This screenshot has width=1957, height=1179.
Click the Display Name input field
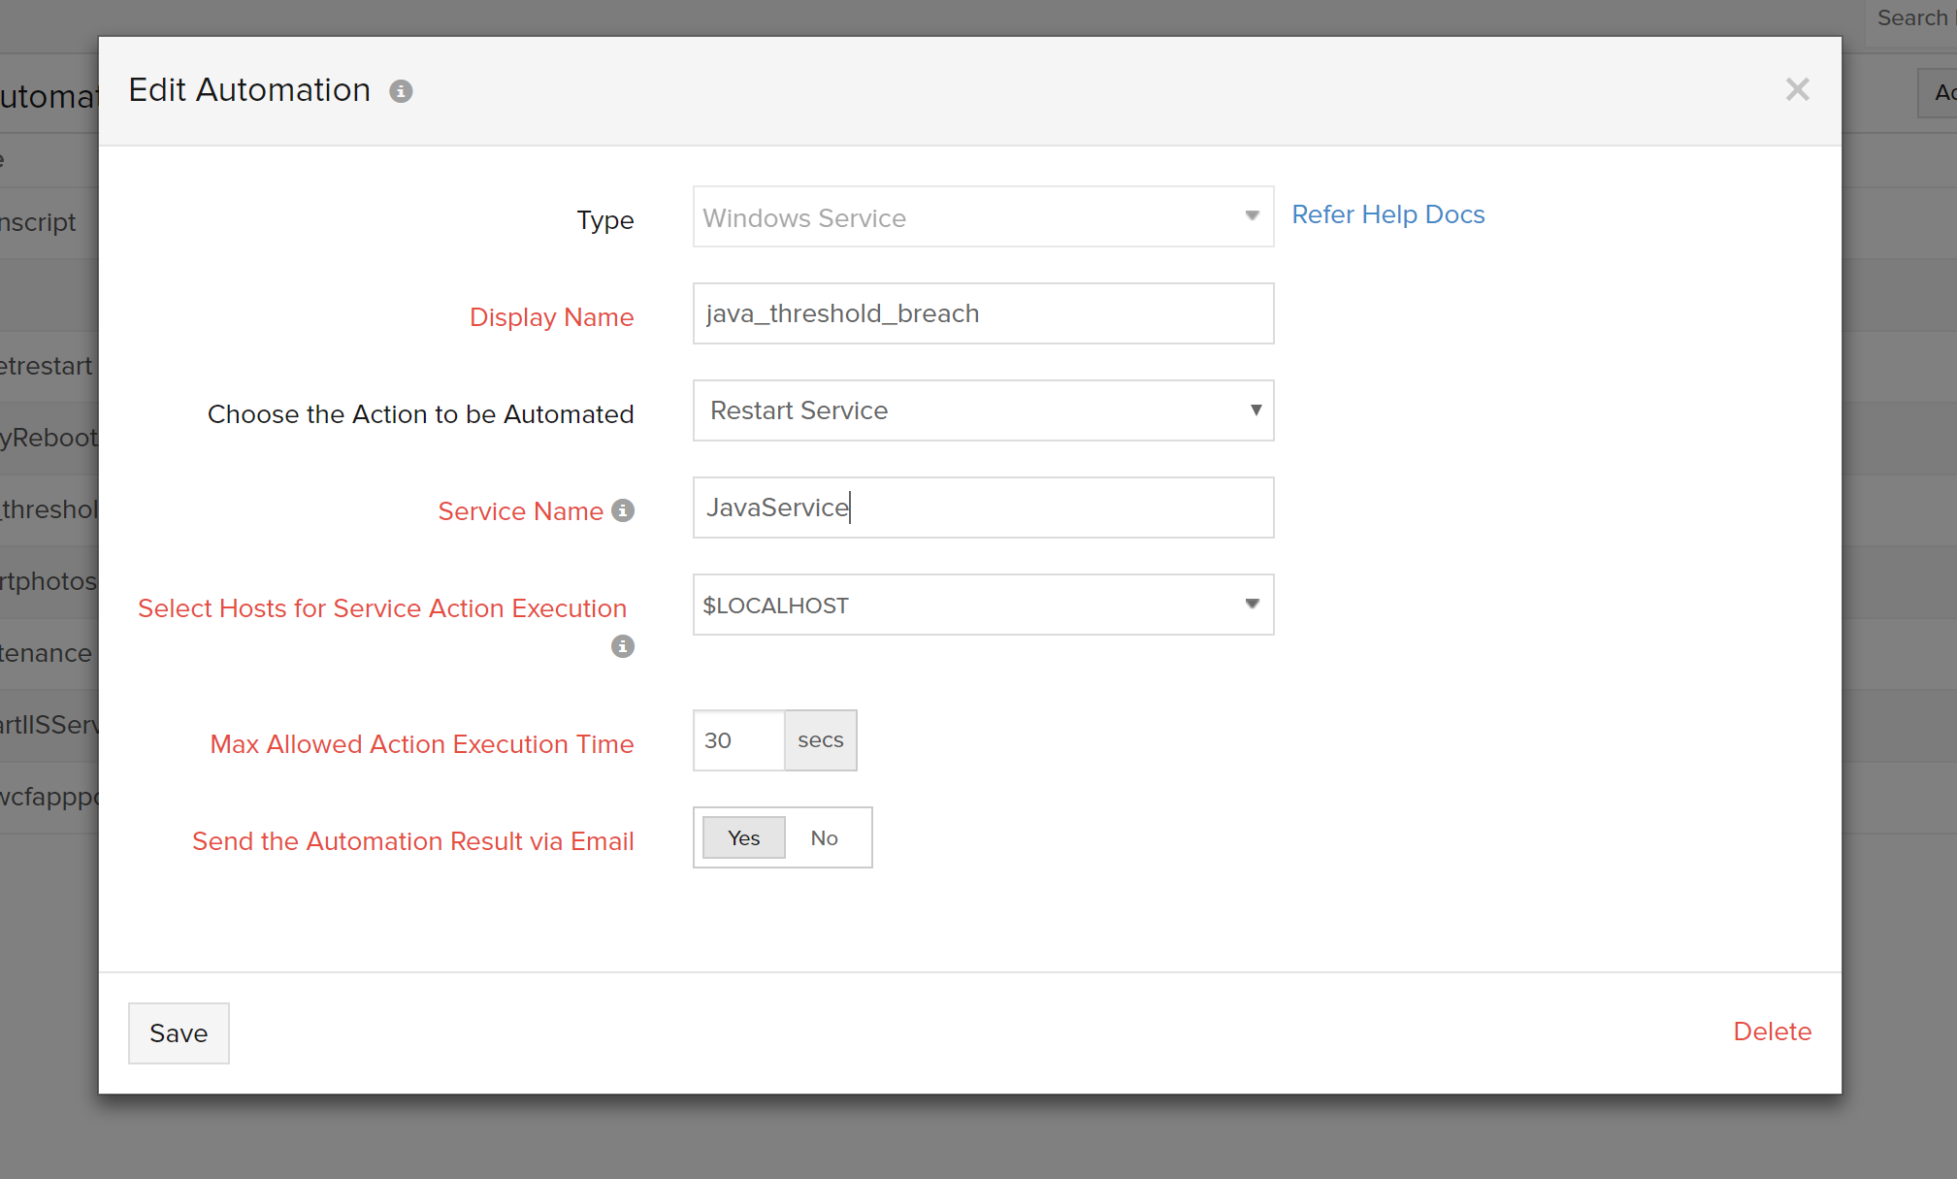tap(983, 313)
